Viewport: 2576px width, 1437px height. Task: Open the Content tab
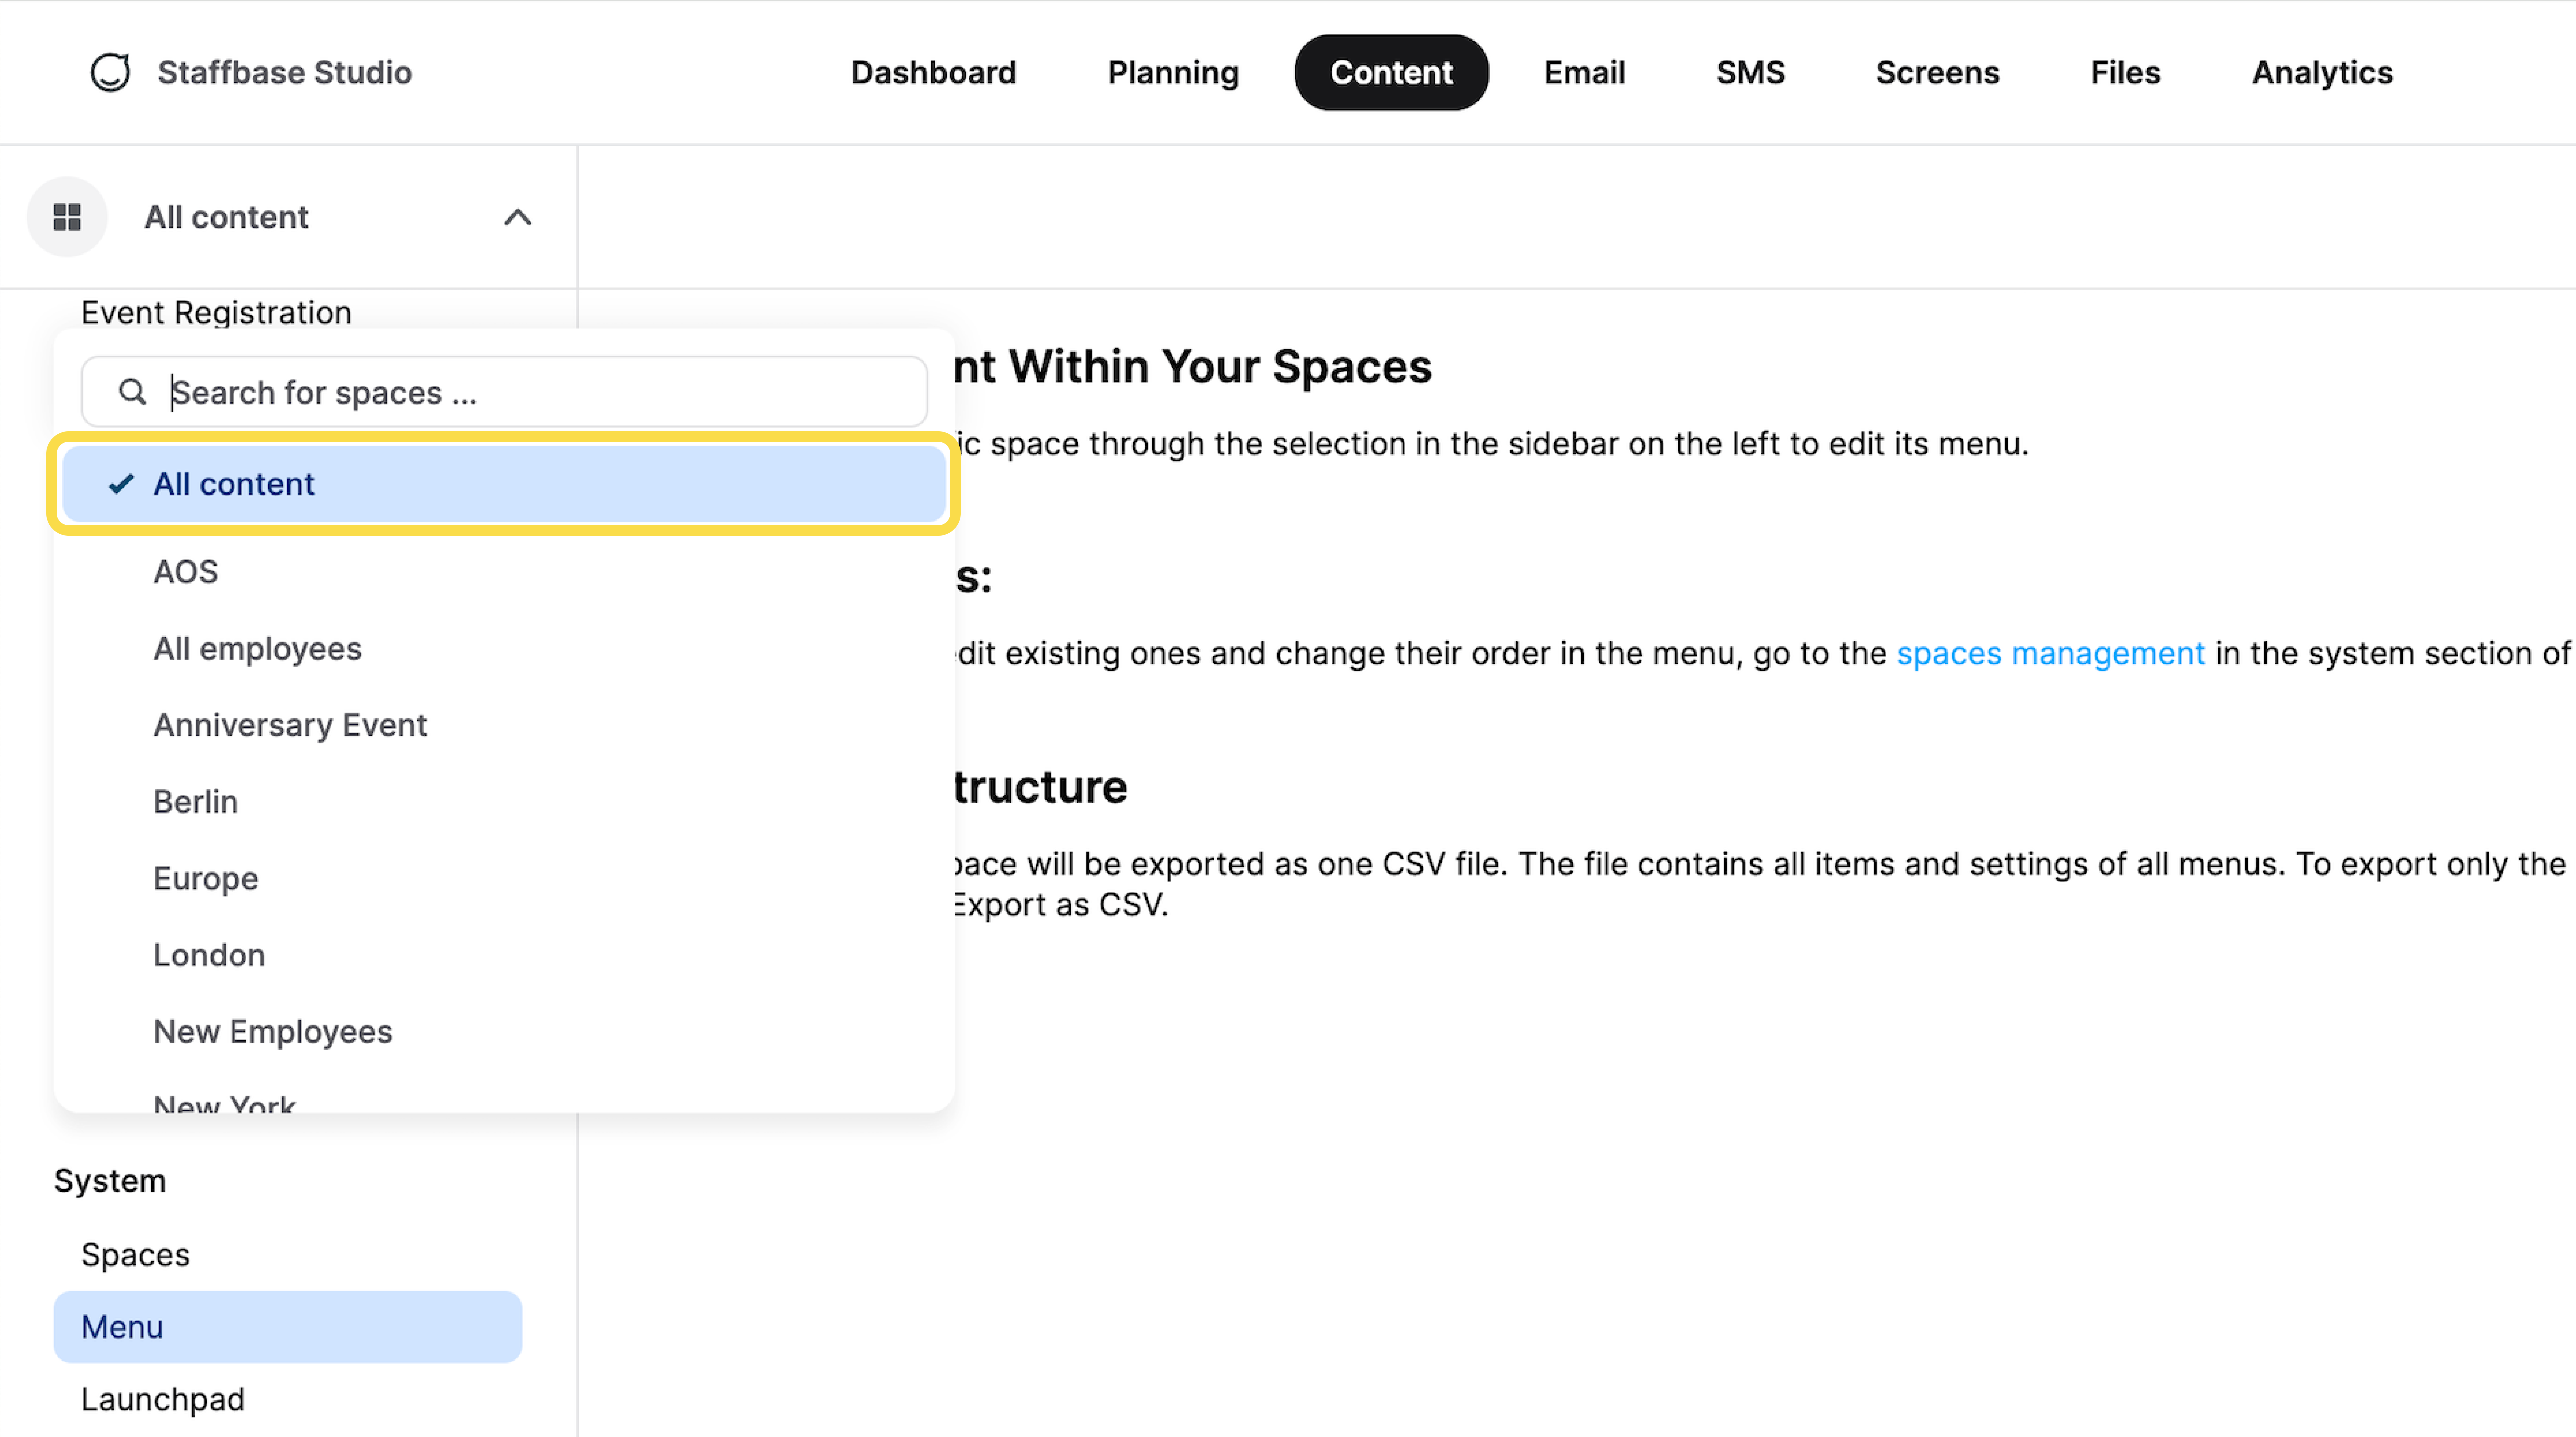point(1391,72)
